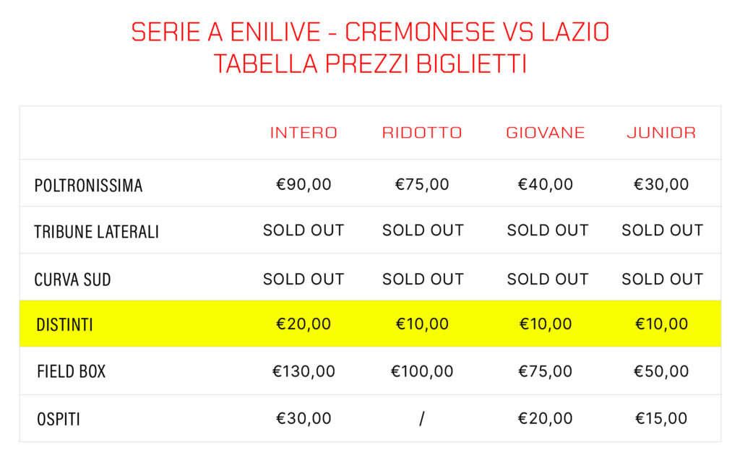740x463 pixels.
Task: Click SOLD OUT for Tribune Laterali Intero
Action: [304, 230]
